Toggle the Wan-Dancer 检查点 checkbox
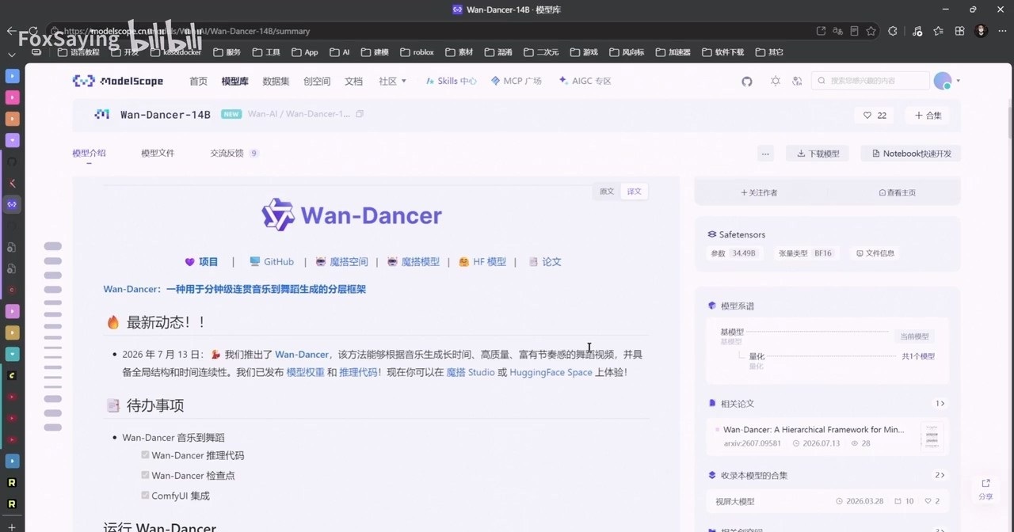Viewport: 1014px width, 532px height. tap(145, 475)
